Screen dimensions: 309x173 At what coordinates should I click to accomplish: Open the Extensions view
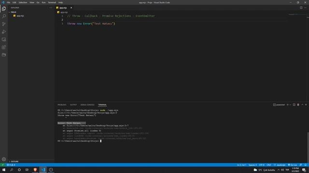click(x=4, y=47)
